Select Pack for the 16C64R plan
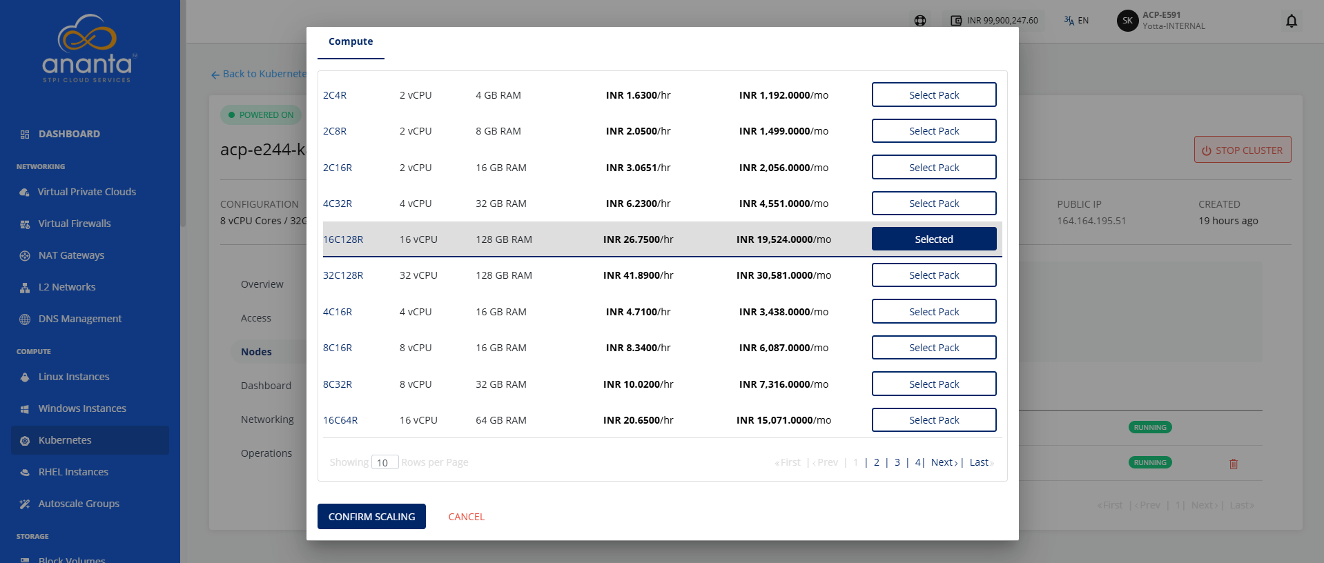The height and width of the screenshot is (563, 1324). tap(934, 420)
